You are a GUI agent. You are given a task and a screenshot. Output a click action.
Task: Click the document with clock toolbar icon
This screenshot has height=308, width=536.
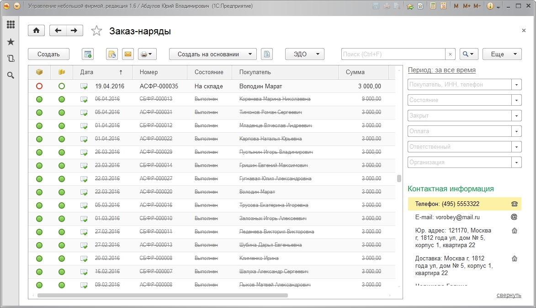click(x=112, y=54)
